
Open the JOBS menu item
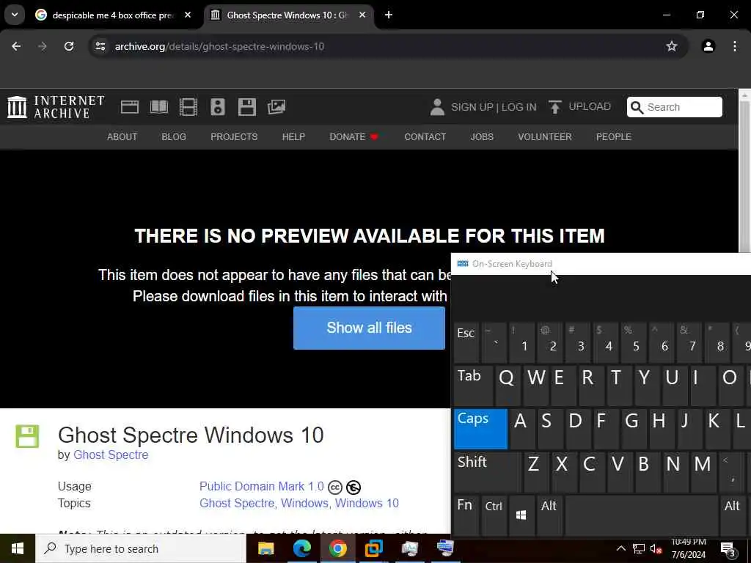click(482, 137)
